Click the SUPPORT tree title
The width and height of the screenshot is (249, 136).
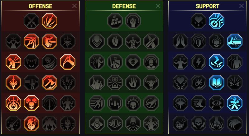click(x=207, y=6)
